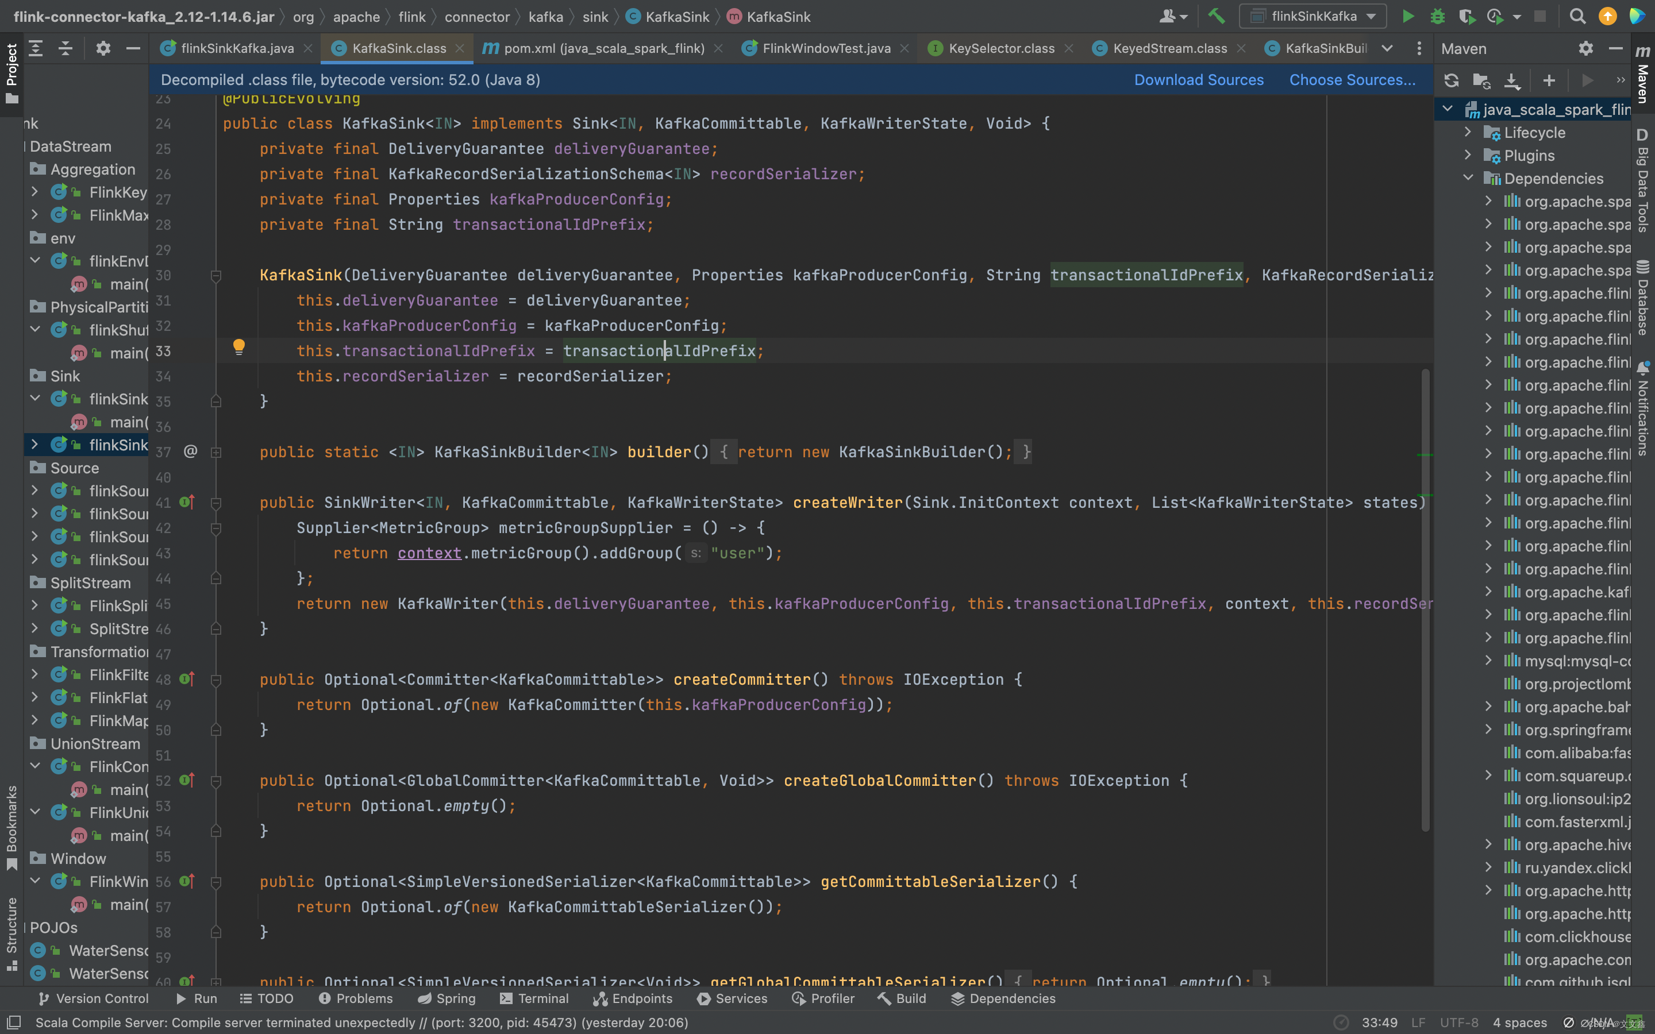Expand all in Project panel

pyautogui.click(x=36, y=49)
